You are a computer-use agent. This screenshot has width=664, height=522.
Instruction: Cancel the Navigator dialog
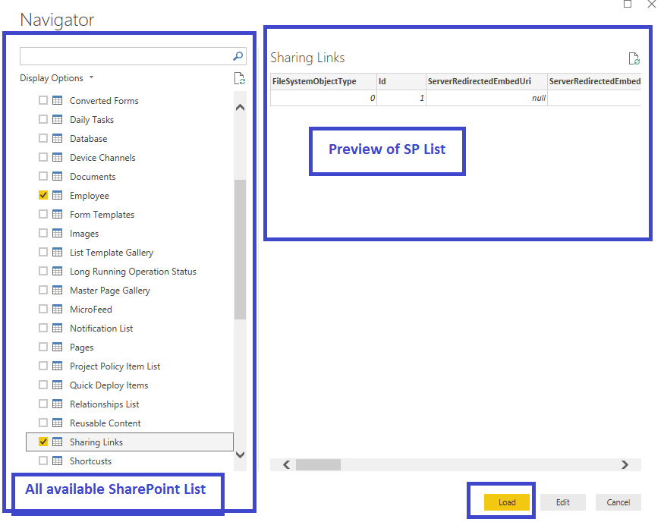(x=618, y=502)
